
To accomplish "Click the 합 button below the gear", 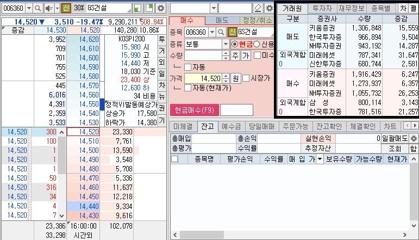I will [414, 149].
